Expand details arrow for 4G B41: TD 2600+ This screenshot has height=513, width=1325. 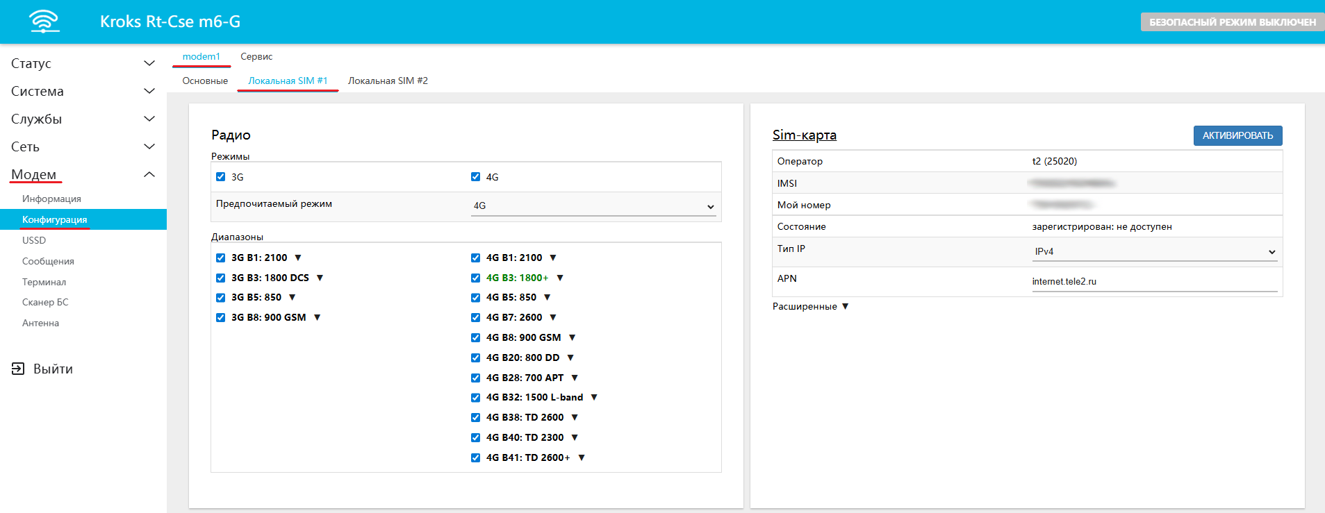(582, 457)
